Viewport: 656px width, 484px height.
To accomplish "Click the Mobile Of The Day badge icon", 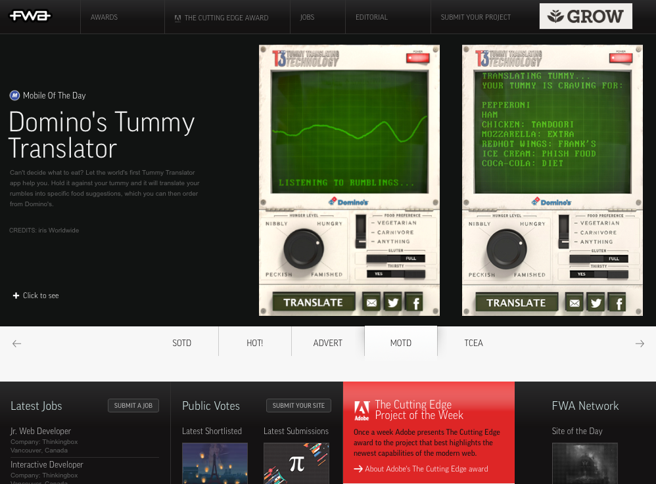I will coord(14,95).
